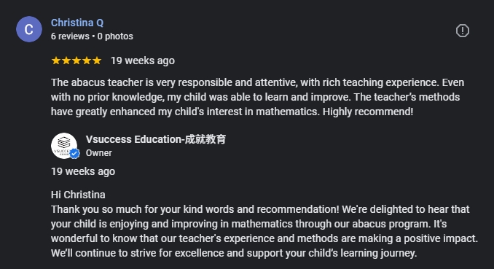
Task: Click the first gold rating star
Action: click(56, 61)
